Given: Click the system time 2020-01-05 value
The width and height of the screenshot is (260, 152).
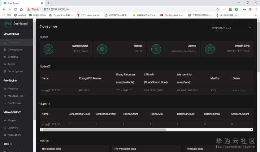Looking at the screenshot, I should click(238, 51).
